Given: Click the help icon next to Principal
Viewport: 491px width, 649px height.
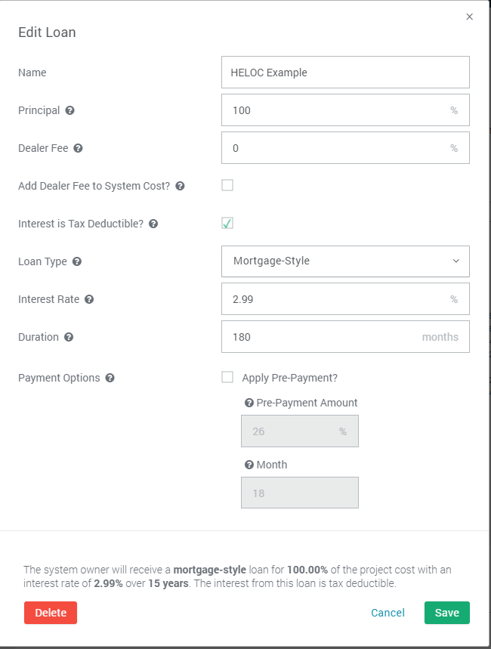Looking at the screenshot, I should [x=70, y=110].
